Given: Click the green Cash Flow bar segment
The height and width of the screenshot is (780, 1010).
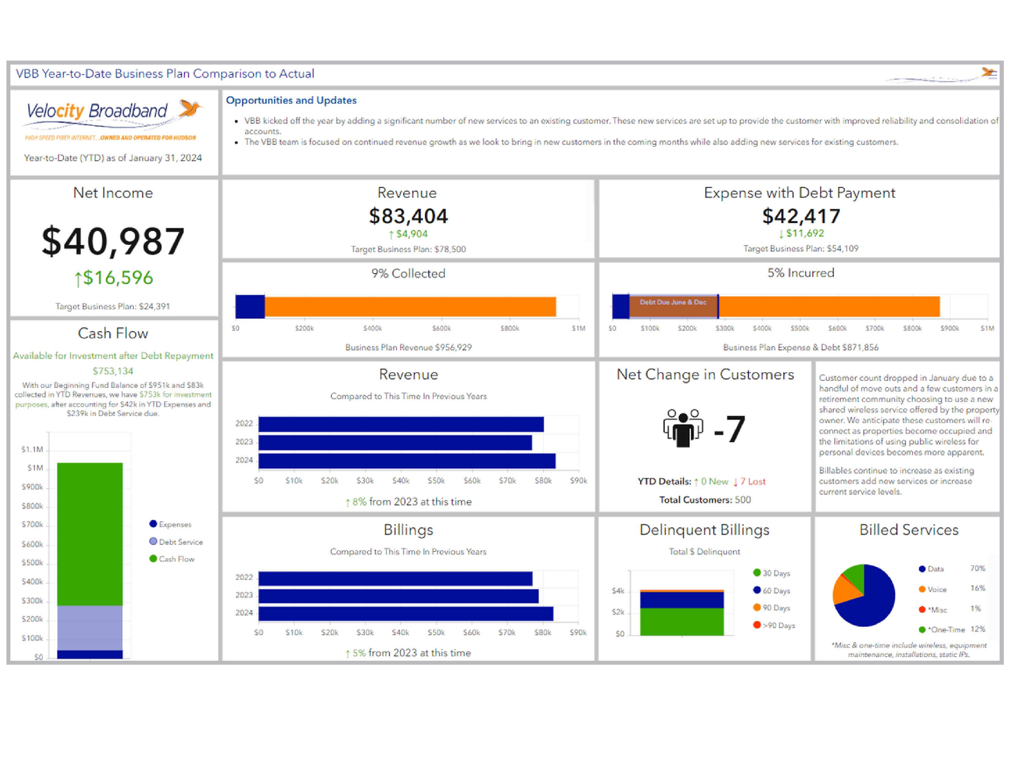Looking at the screenshot, I should coord(90,534).
